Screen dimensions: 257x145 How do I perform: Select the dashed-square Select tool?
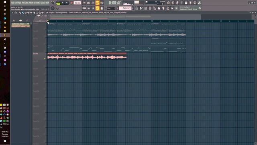tap(37, 12)
